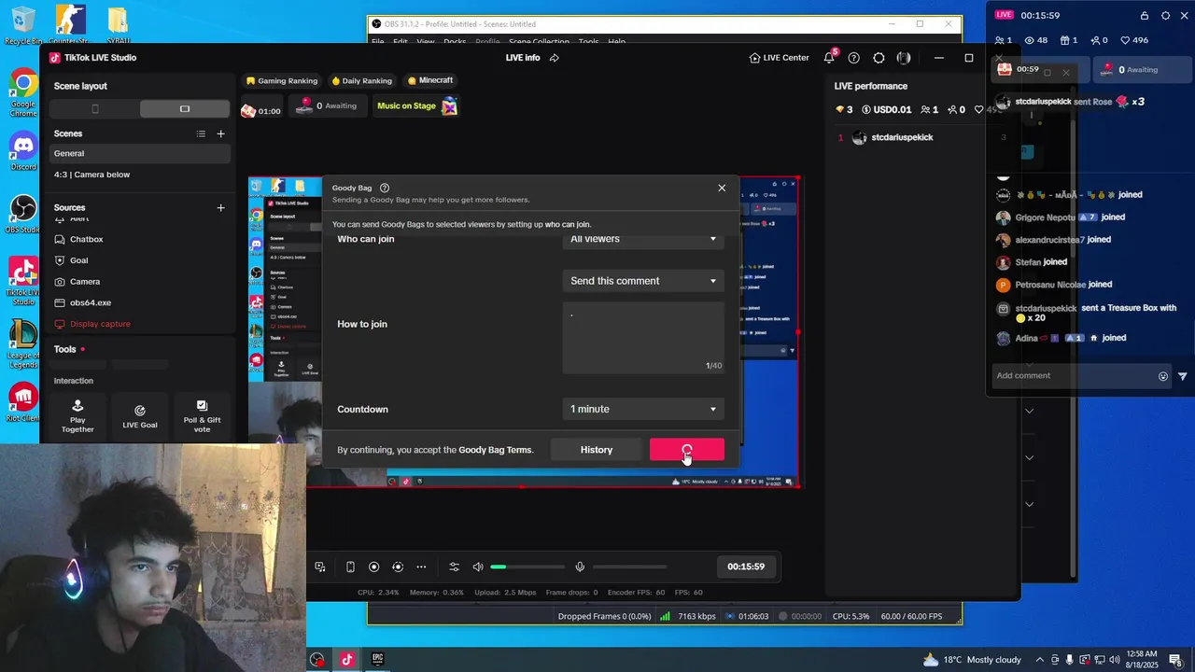Open Goody Bag History

coord(597,450)
